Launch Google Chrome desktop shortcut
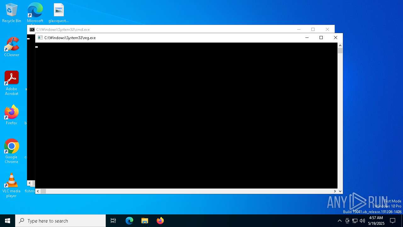Viewport: 403px width, 227px height. (x=12, y=151)
